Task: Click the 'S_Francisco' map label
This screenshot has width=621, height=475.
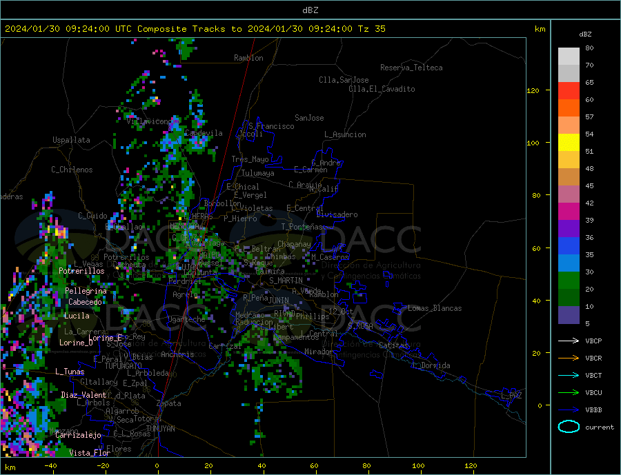Action: [x=271, y=126]
